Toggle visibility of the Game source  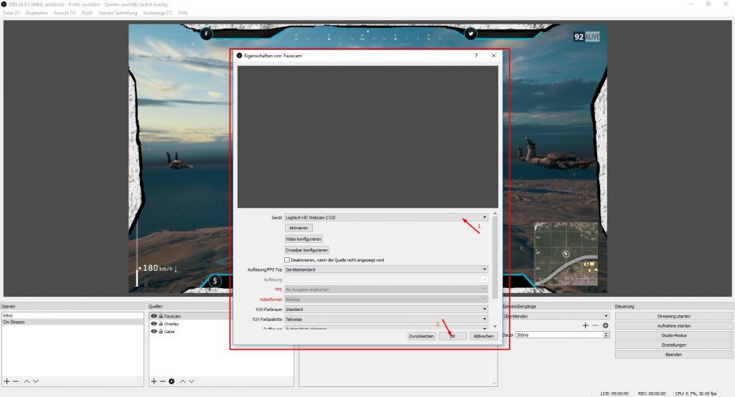coord(154,332)
